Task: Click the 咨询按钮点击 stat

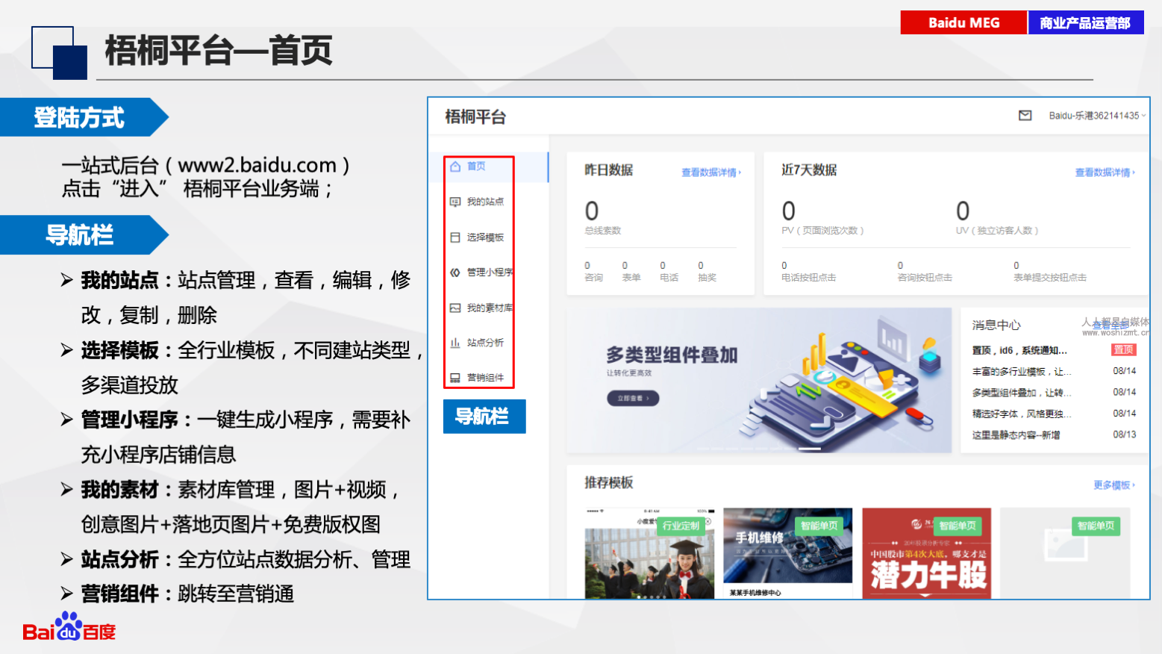Action: [x=925, y=272]
